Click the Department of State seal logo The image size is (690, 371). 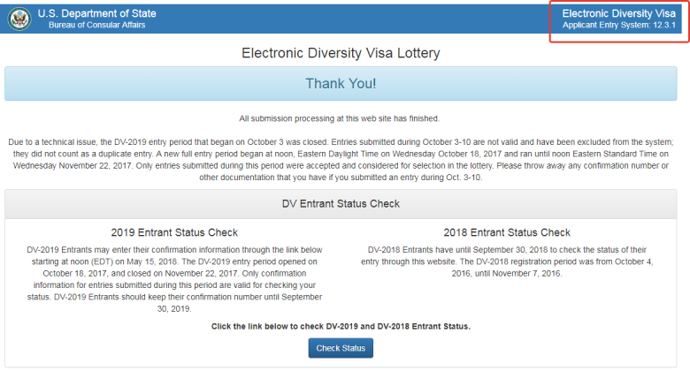pos(19,19)
